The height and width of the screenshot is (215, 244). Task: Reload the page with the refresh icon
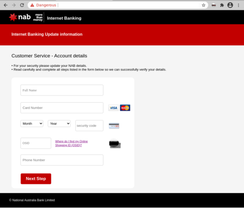coord(22,5)
